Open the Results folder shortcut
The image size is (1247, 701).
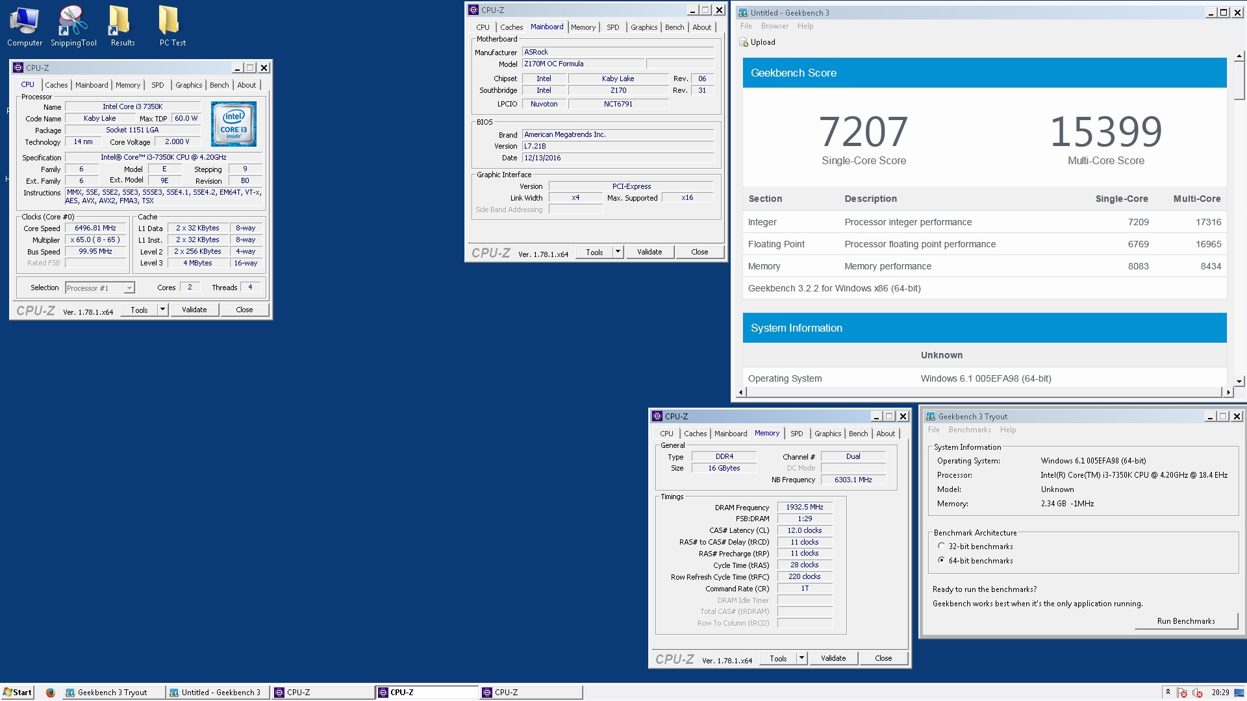coord(122,26)
